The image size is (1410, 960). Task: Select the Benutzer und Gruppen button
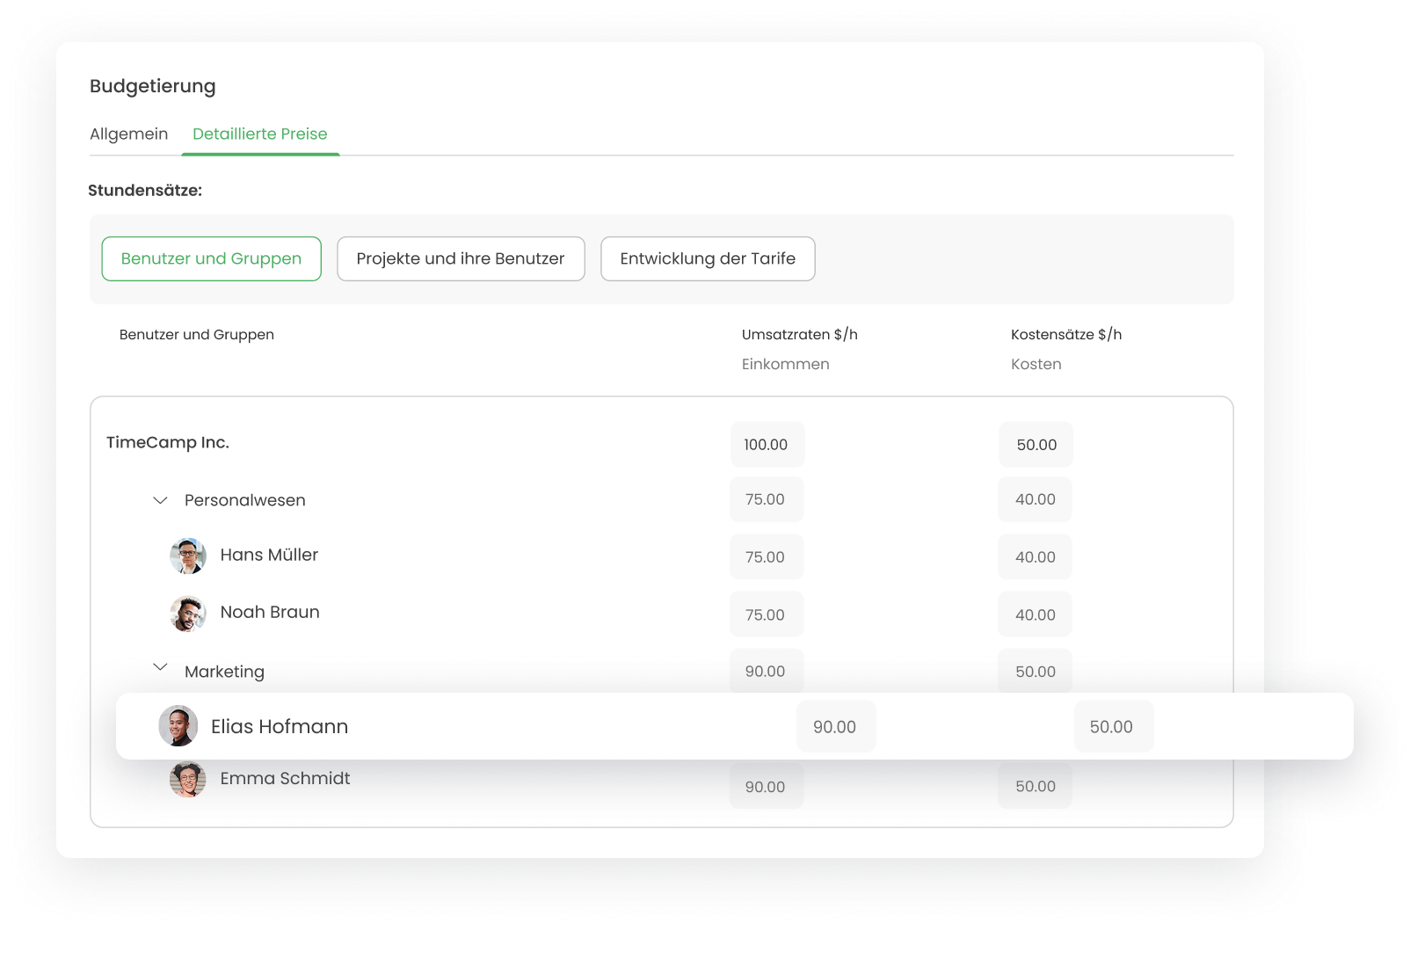[x=211, y=258]
